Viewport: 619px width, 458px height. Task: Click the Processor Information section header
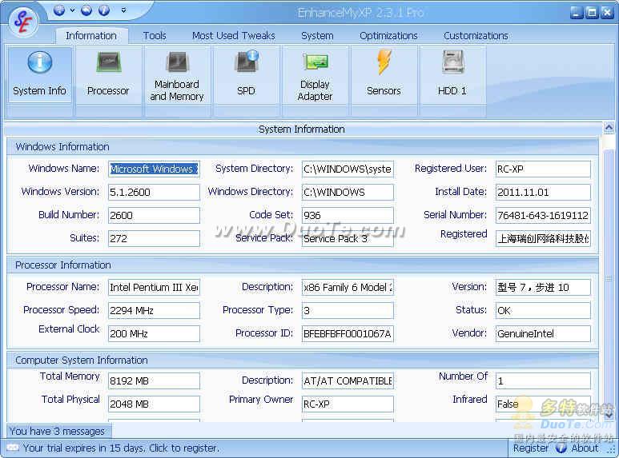(x=303, y=265)
